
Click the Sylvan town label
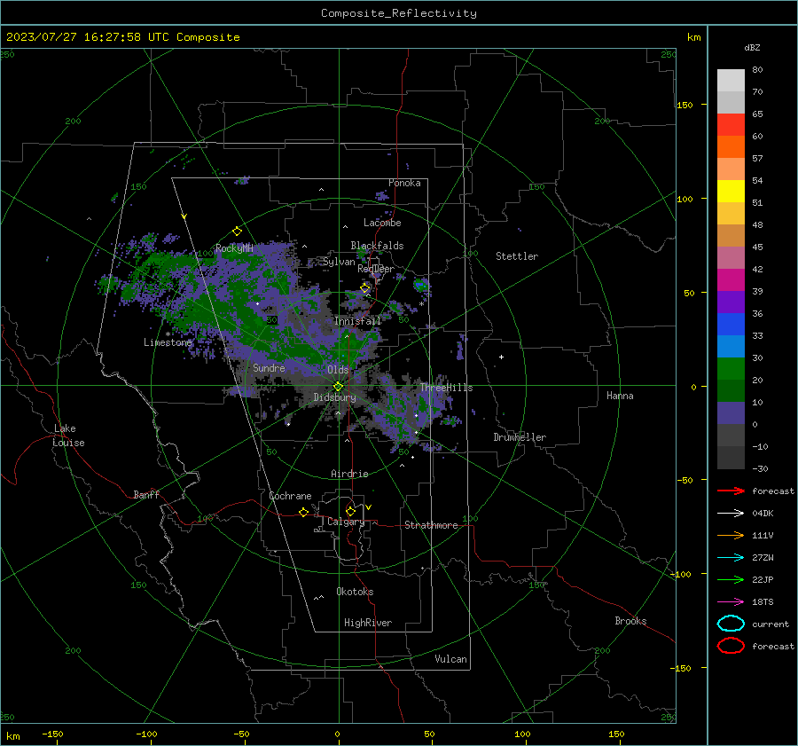point(340,262)
